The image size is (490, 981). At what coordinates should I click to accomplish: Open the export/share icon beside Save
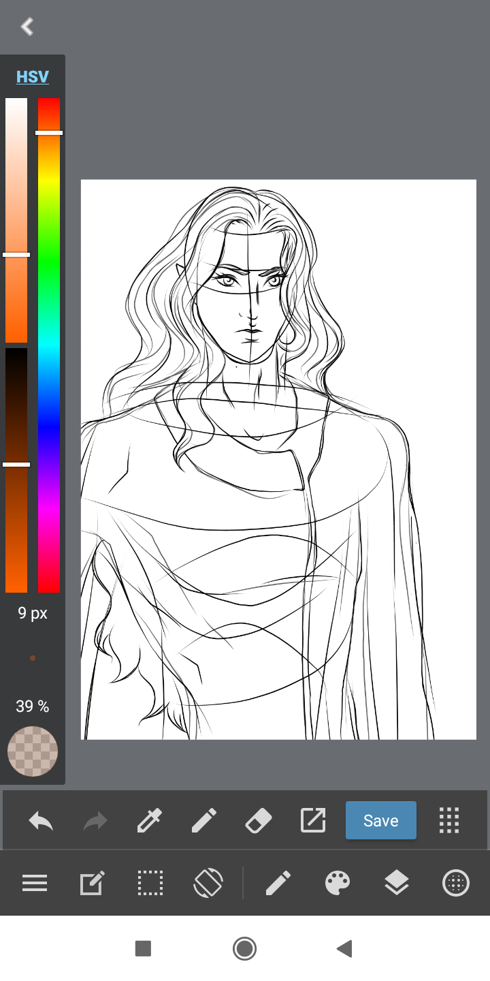(313, 820)
